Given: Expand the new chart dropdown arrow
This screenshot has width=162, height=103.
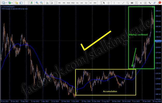Looking at the screenshot, I should click(x=6, y=3).
